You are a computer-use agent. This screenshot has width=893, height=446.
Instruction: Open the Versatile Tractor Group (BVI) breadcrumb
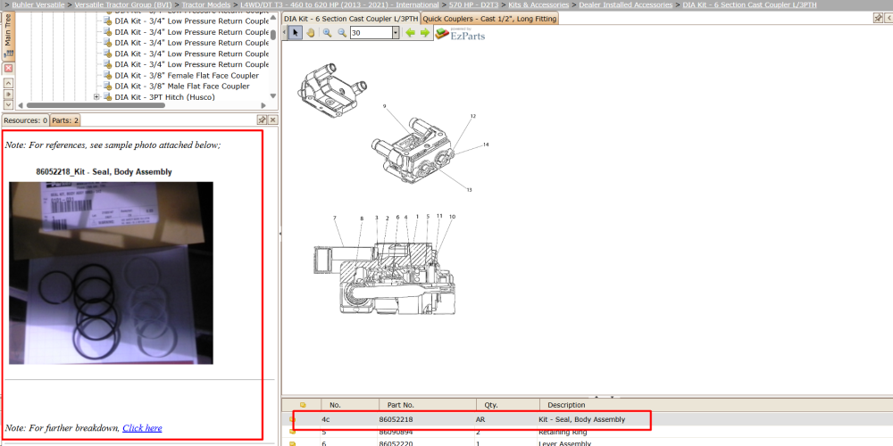click(x=123, y=4)
